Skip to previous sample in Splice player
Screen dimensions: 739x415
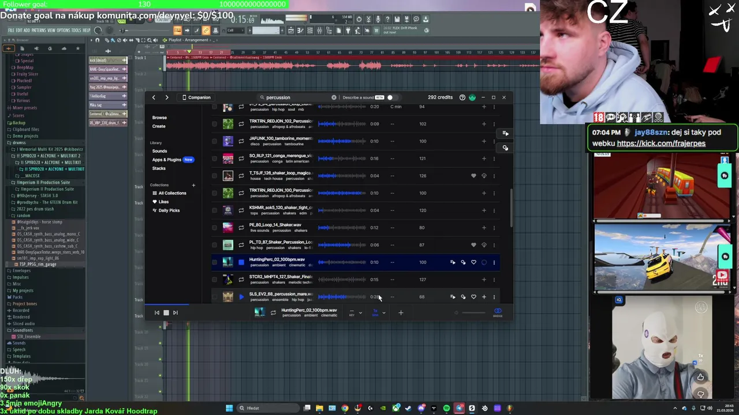click(x=156, y=312)
